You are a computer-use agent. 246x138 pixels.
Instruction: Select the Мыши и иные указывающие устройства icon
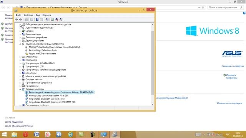click(x=23, y=76)
